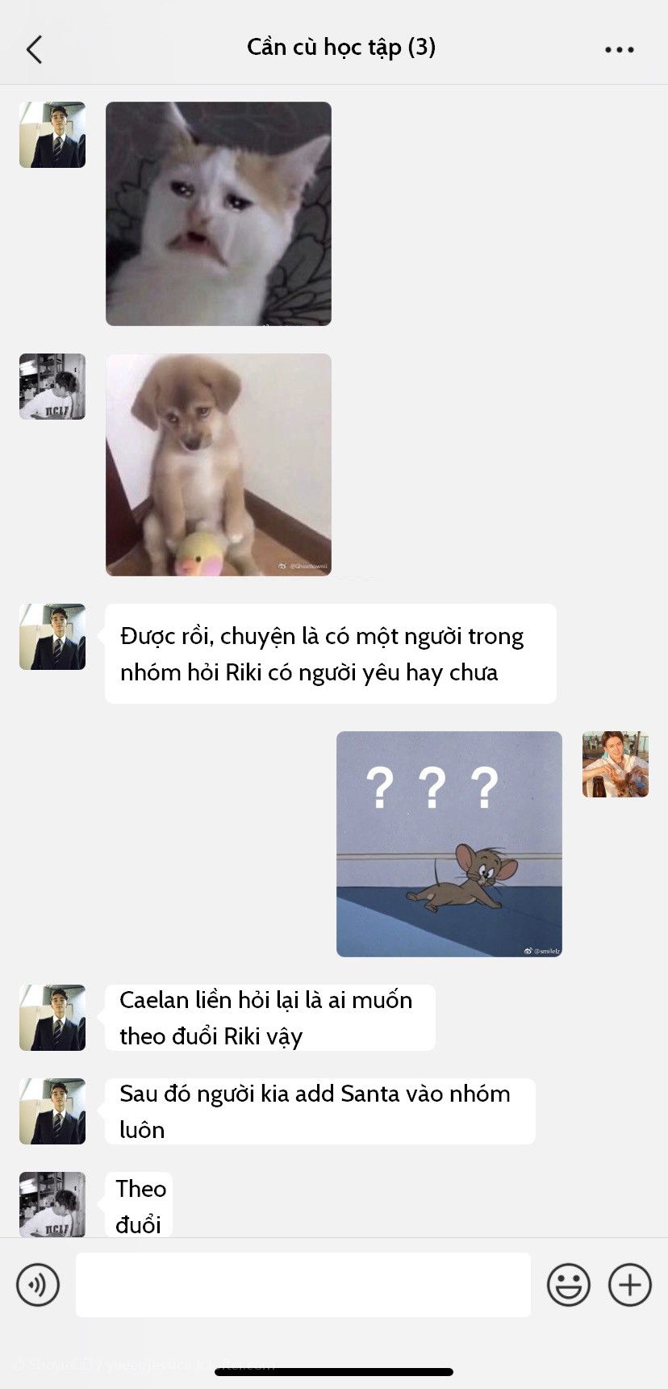
Task: Select the message about adding Santa vào nhóm
Action: tap(320, 1111)
